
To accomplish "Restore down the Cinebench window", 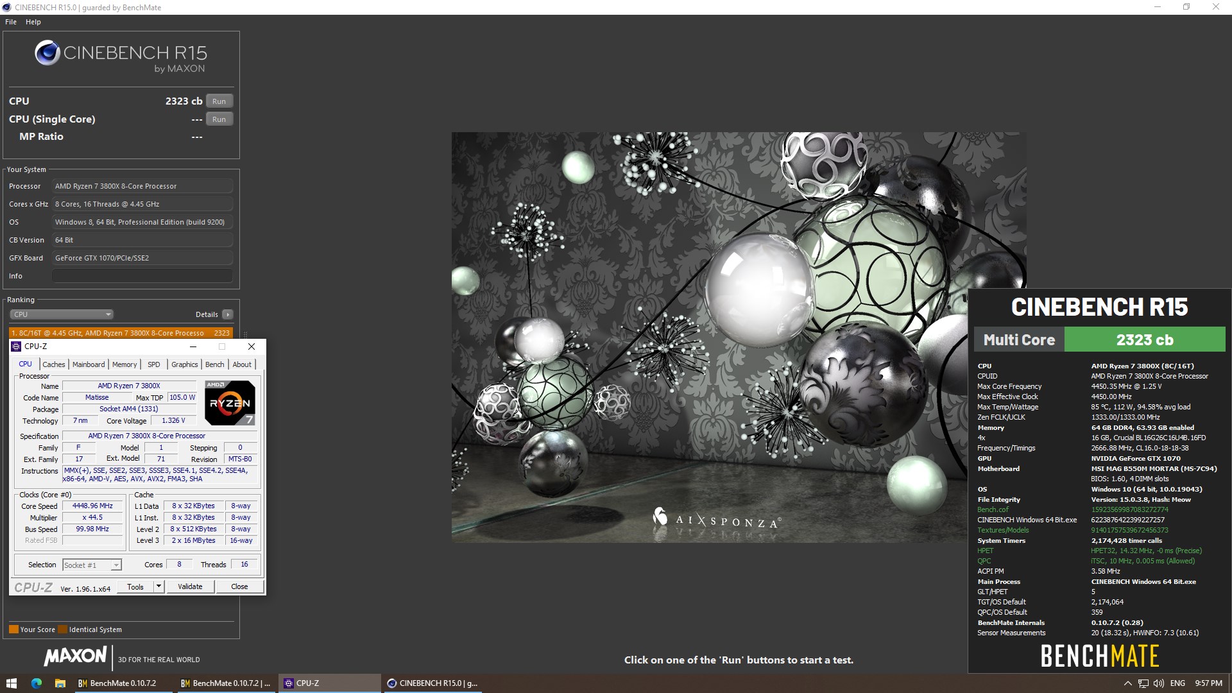I will pyautogui.click(x=1186, y=7).
